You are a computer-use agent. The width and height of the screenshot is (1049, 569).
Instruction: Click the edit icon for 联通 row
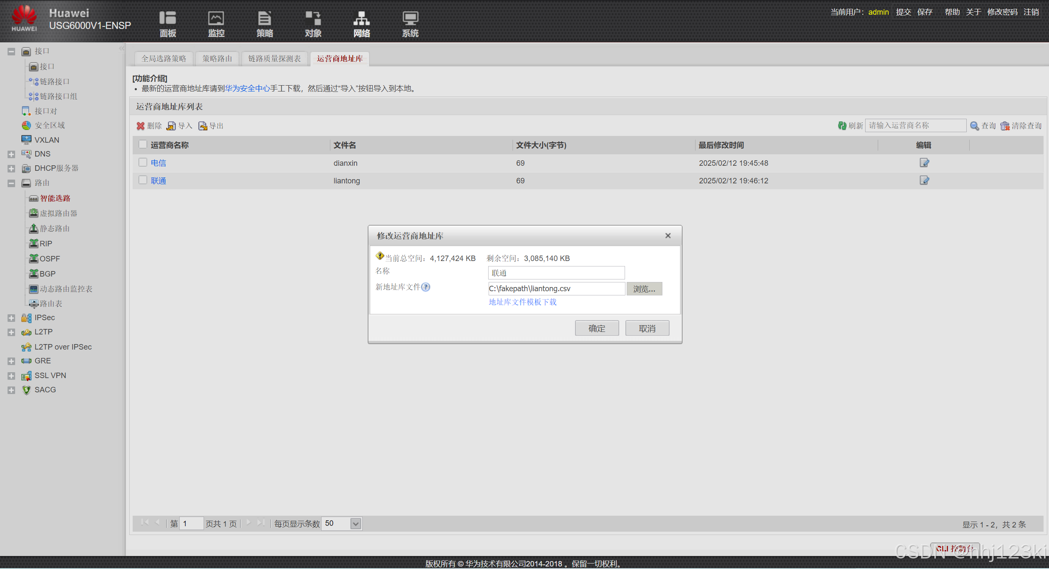click(x=924, y=180)
